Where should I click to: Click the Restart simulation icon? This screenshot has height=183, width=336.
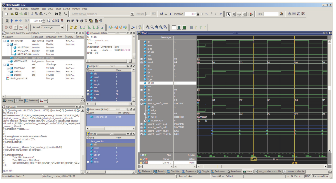click(27, 21)
